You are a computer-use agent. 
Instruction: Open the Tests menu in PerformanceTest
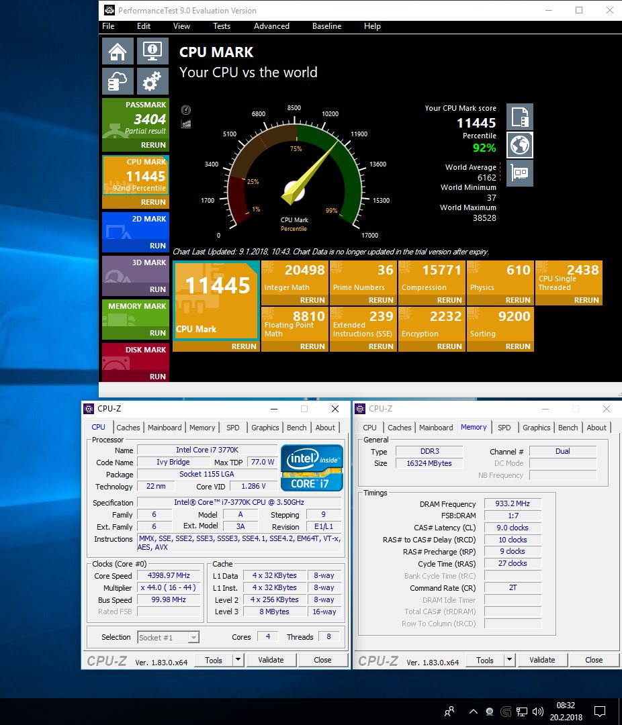pos(221,26)
